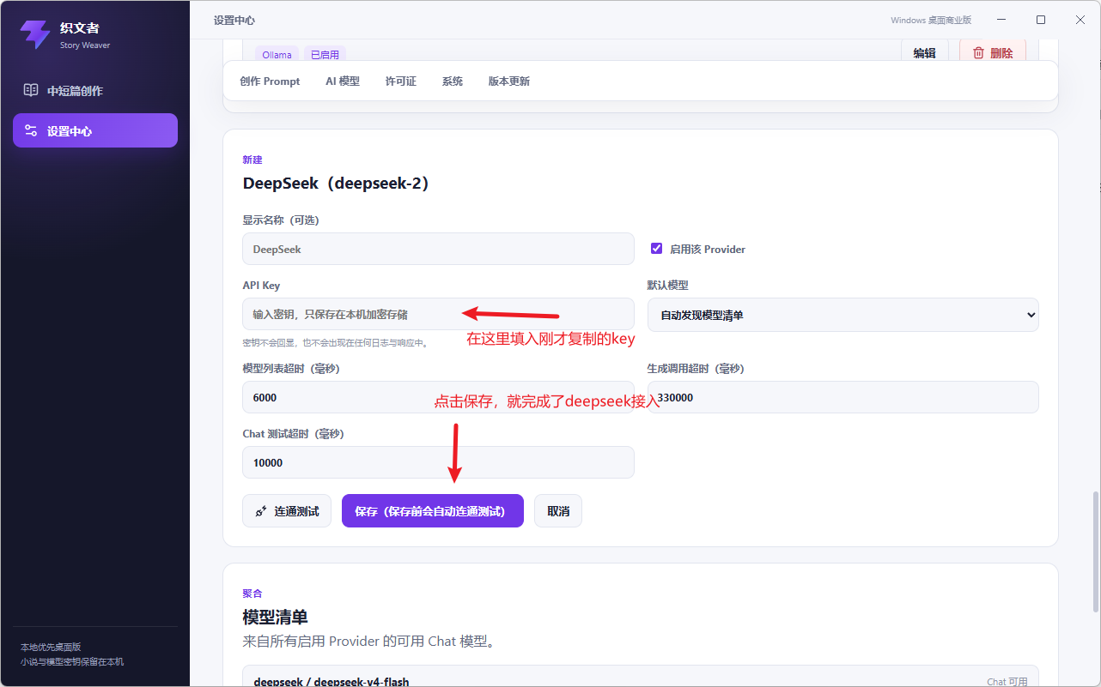
Task: Select the 模型列表超时 field showing 6000
Action: coord(439,397)
